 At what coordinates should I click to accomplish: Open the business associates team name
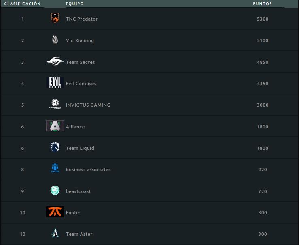(x=88, y=170)
